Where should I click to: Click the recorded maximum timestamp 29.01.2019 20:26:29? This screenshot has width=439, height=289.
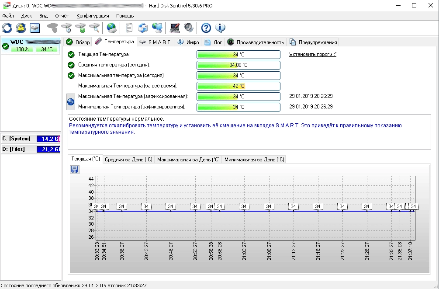point(311,96)
